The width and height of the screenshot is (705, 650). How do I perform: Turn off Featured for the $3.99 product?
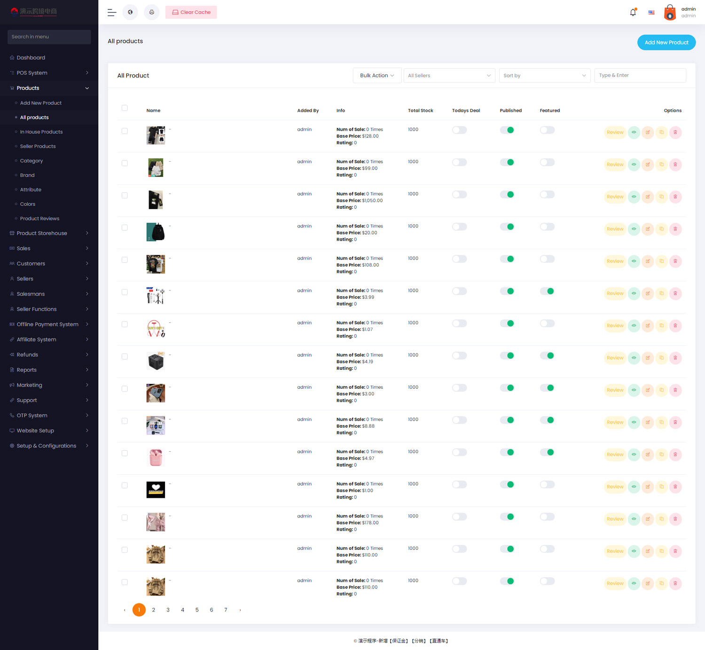point(547,291)
